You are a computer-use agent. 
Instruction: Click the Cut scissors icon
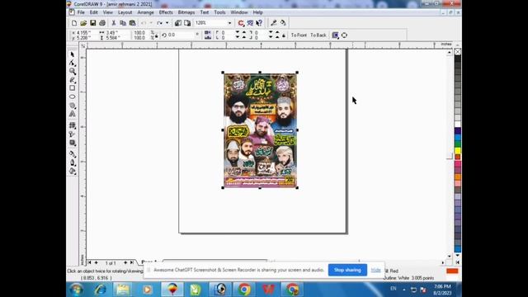tap(114, 23)
